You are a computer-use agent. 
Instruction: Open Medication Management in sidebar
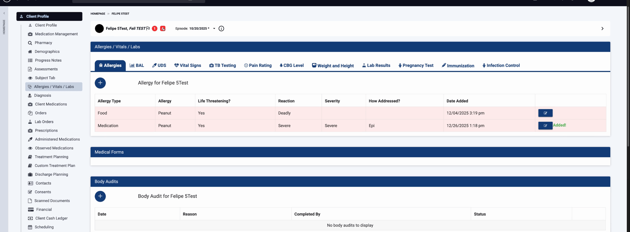(56, 34)
